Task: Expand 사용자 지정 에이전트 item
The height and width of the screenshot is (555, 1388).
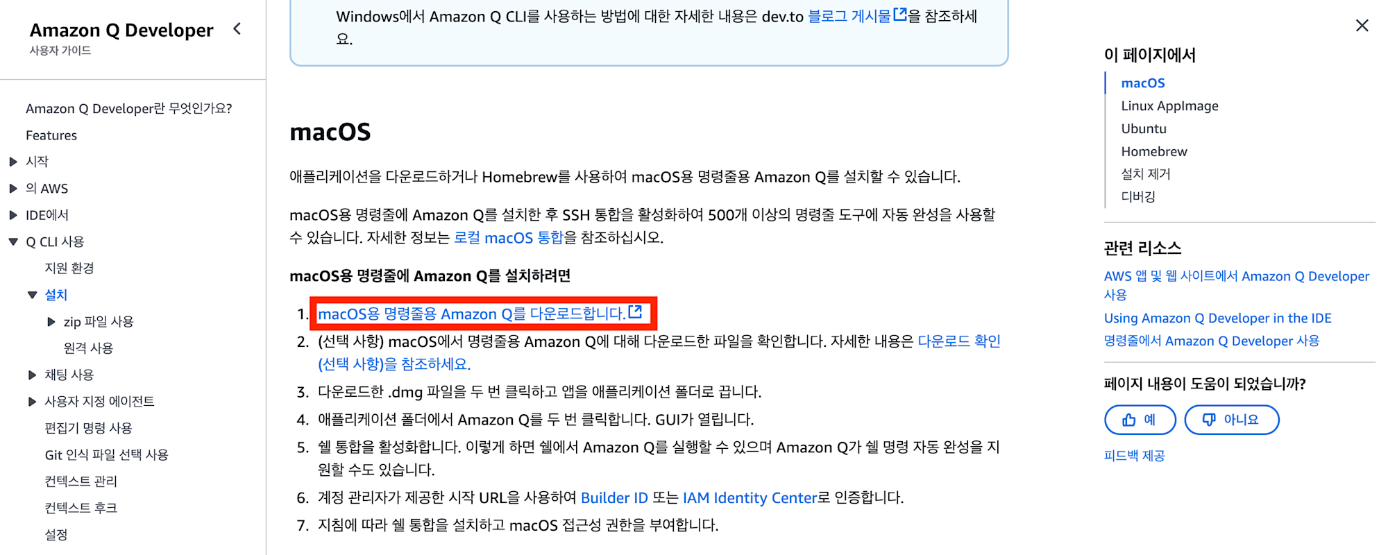Action: pyautogui.click(x=32, y=402)
